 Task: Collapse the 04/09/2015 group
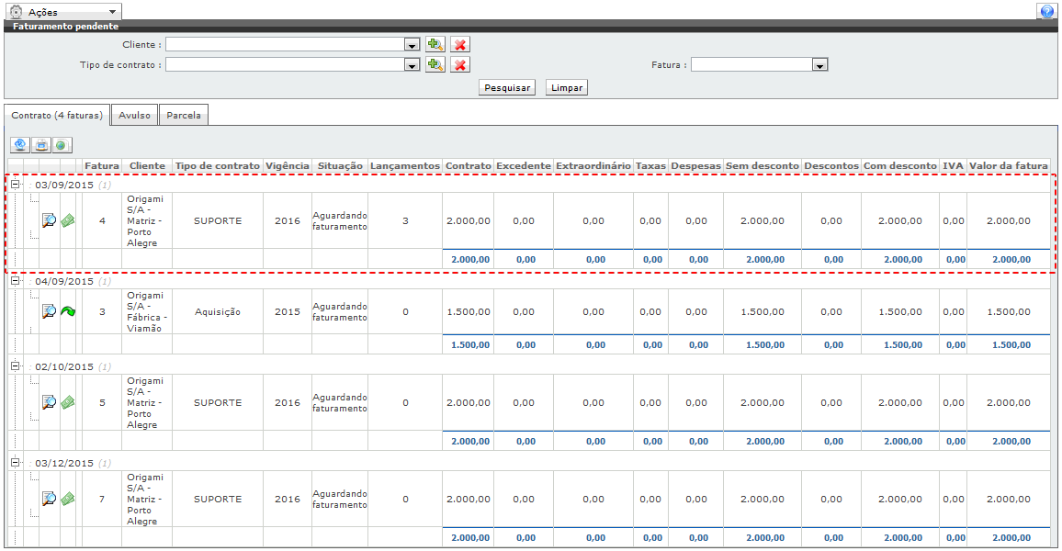tap(16, 281)
